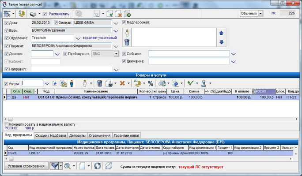Image resolution: width=302 pixels, height=176 pixels.
Task: Click the printer icon in top toolbar
Action: click(x=33, y=14)
